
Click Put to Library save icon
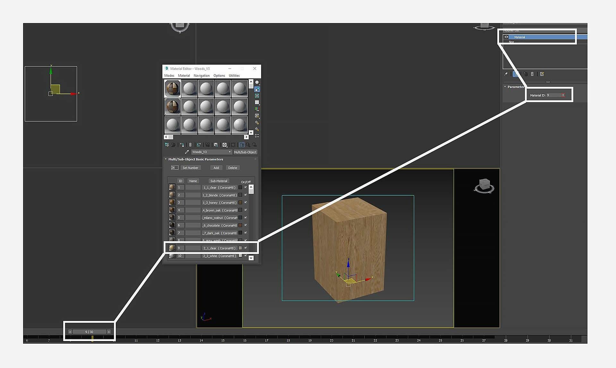click(216, 145)
